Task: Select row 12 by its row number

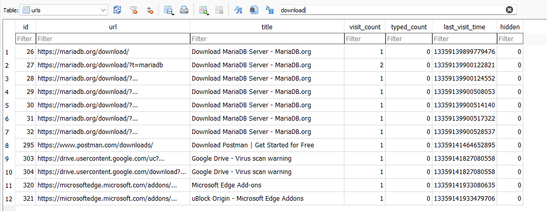Action: tap(9, 199)
